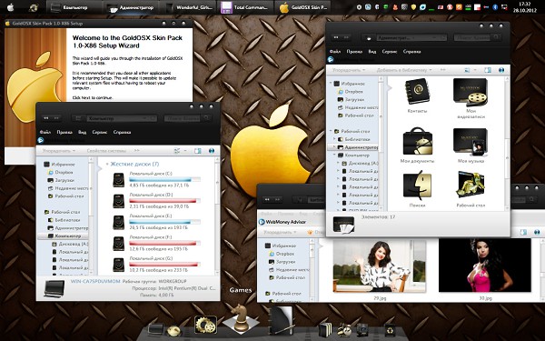Open the Apple logo start menu
Image resolution: width=545 pixels, height=341 pixels.
click(11, 7)
